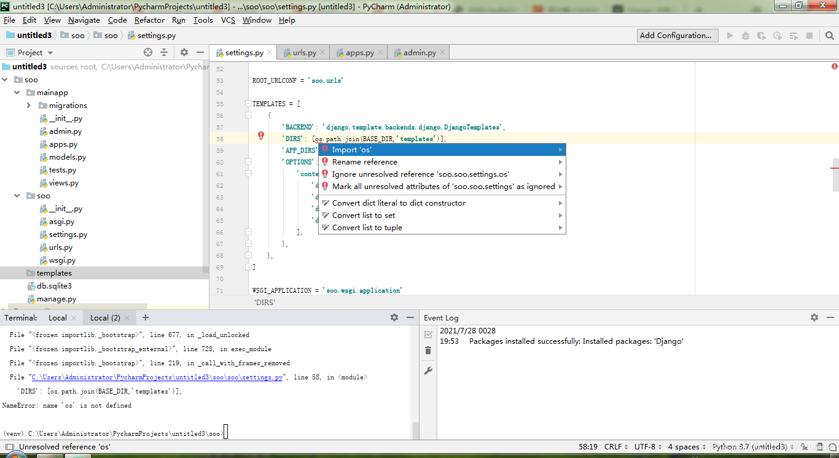Image resolution: width=839 pixels, height=458 pixels.
Task: Choose Rename reference in popup
Action: click(x=442, y=162)
